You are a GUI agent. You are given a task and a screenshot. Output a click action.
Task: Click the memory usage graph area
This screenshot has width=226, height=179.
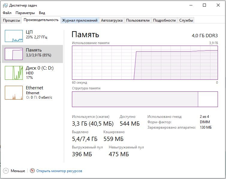145,62
